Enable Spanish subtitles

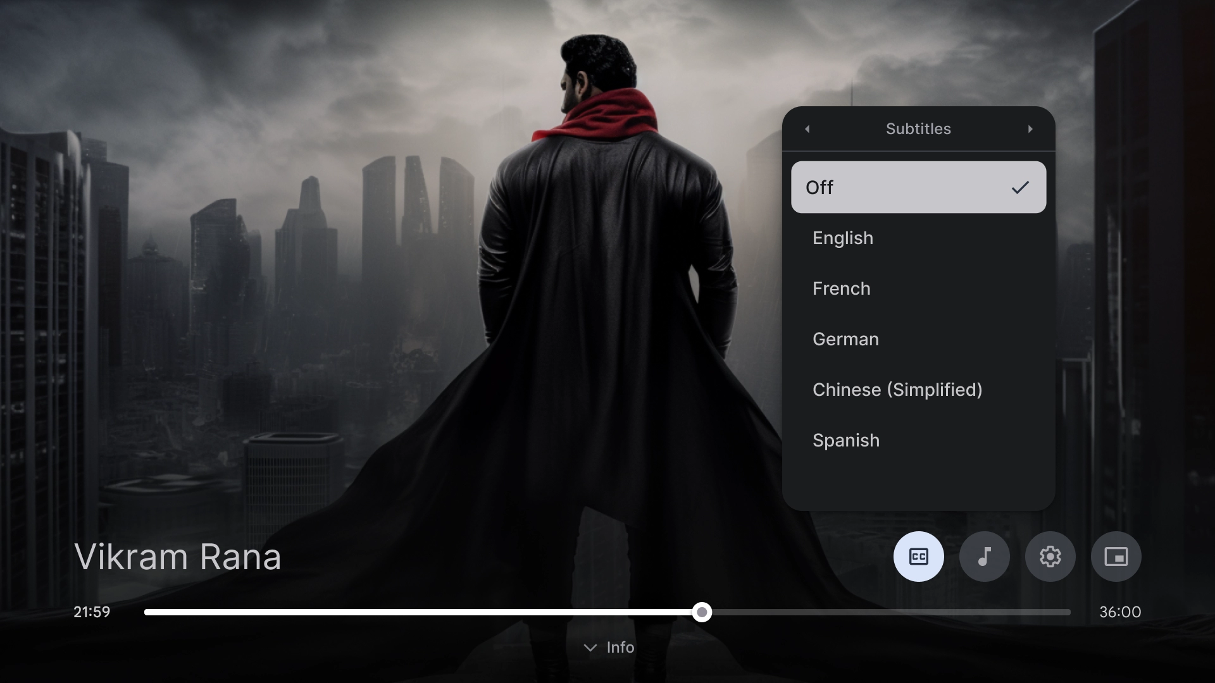coord(846,440)
